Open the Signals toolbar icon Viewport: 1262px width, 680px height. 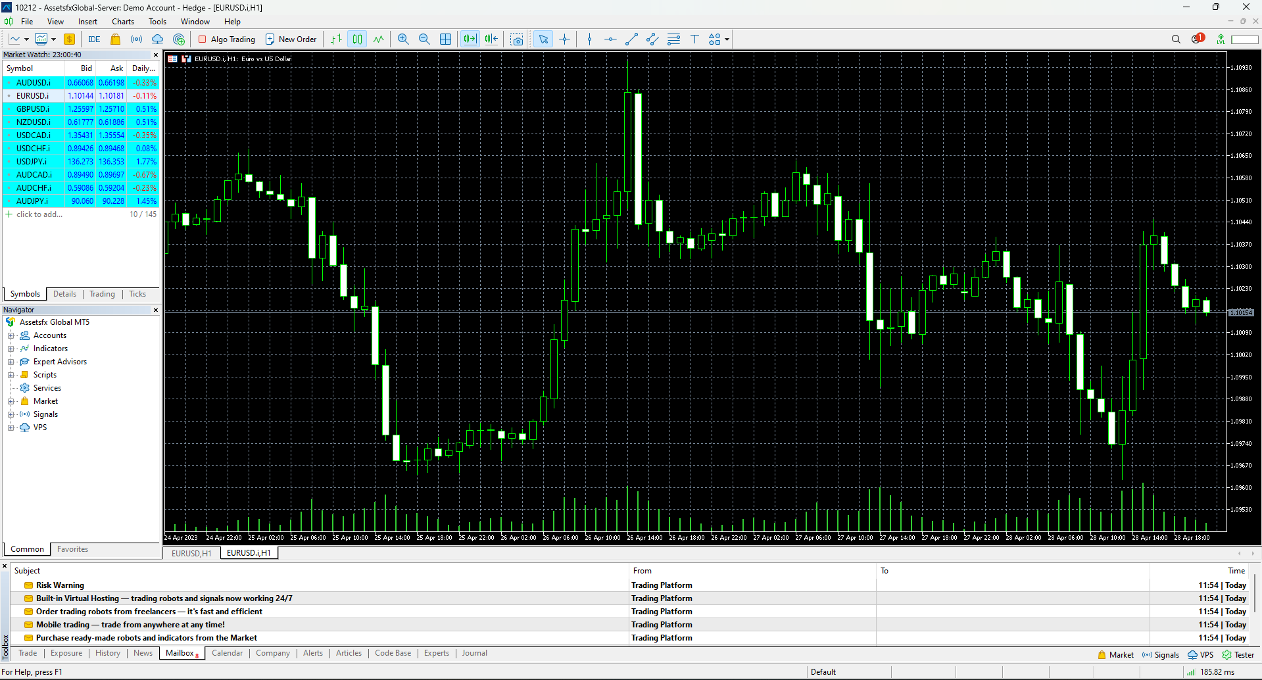(136, 39)
